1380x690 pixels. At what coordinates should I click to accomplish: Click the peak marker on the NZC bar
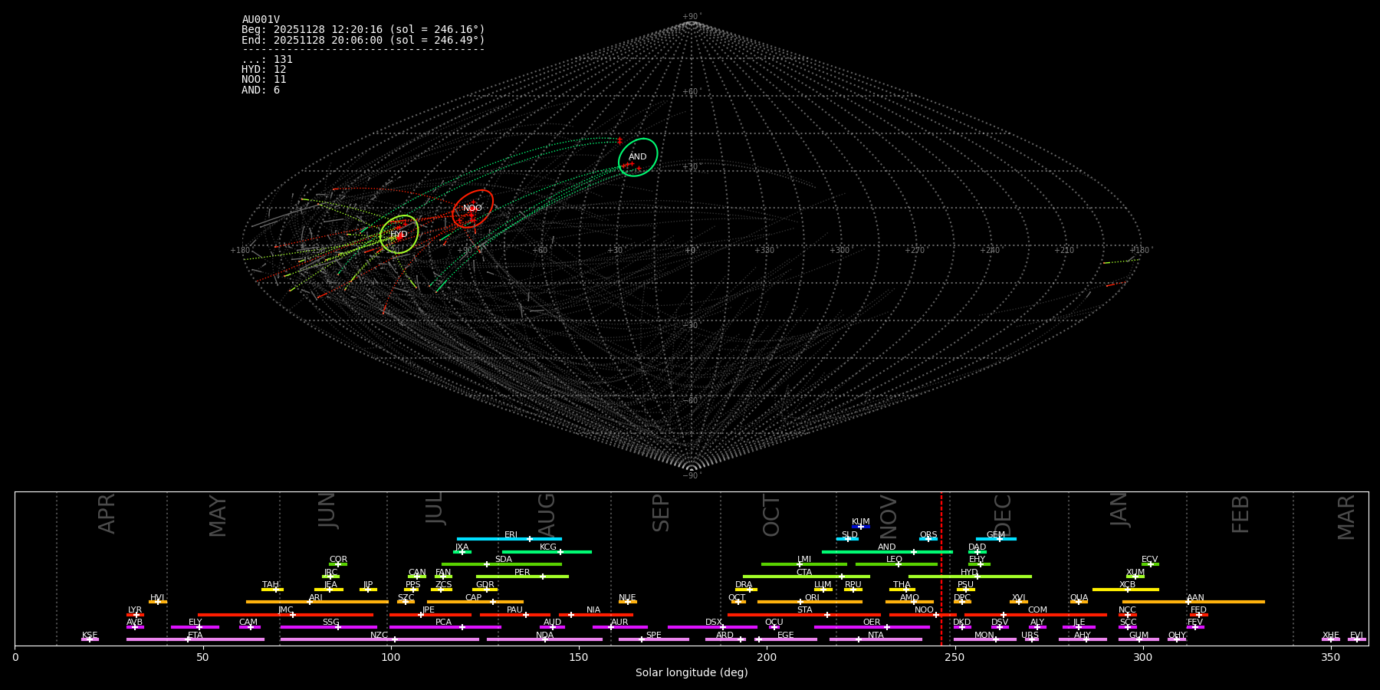pyautogui.click(x=394, y=639)
